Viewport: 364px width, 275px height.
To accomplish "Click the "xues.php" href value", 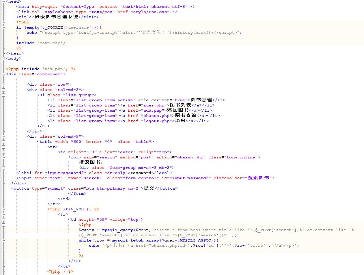I will point(154,105).
